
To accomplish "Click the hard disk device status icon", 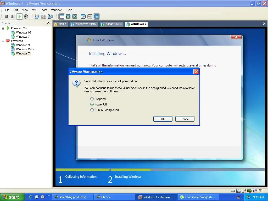I will tap(233, 191).
